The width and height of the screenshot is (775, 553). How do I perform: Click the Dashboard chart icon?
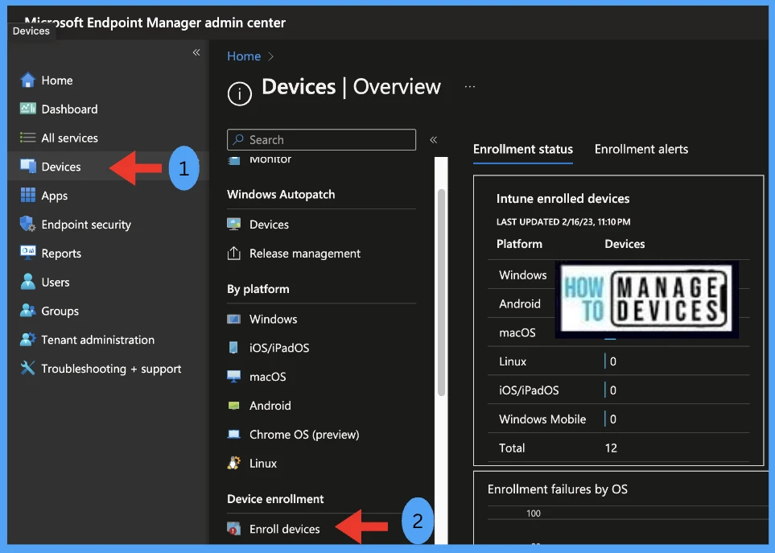click(x=27, y=109)
